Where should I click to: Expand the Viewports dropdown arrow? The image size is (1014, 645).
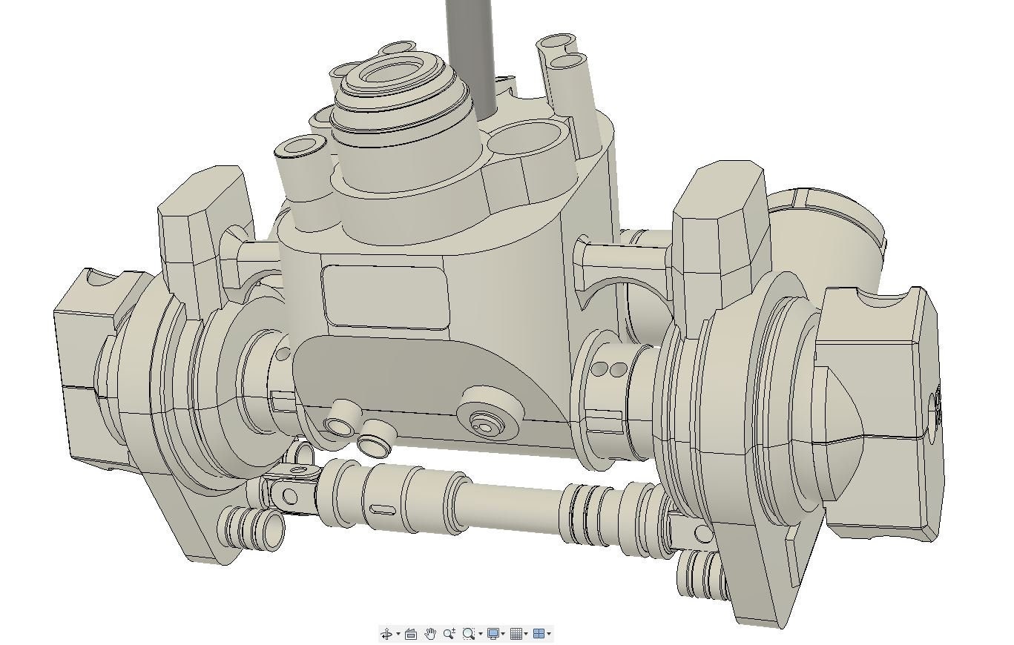click(548, 634)
